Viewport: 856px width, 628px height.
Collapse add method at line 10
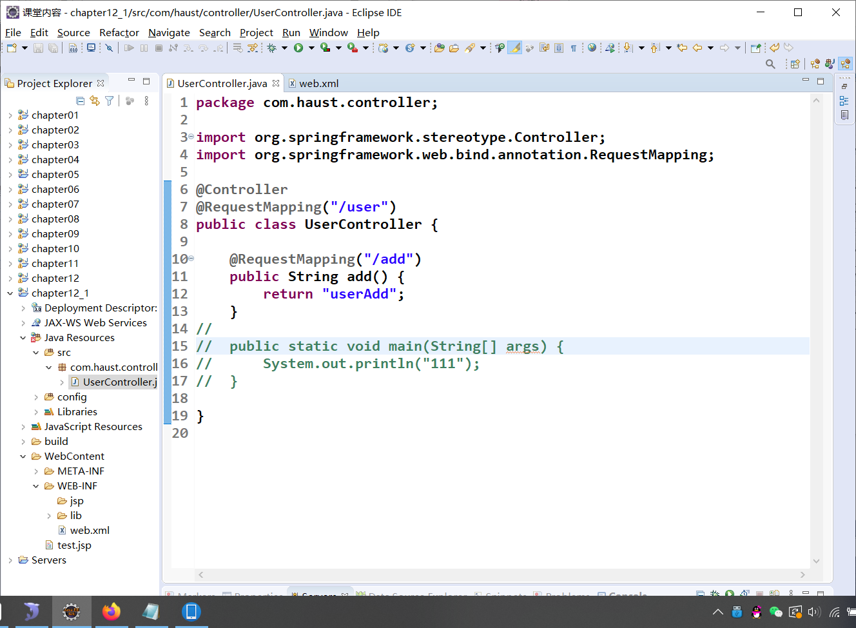pos(191,259)
